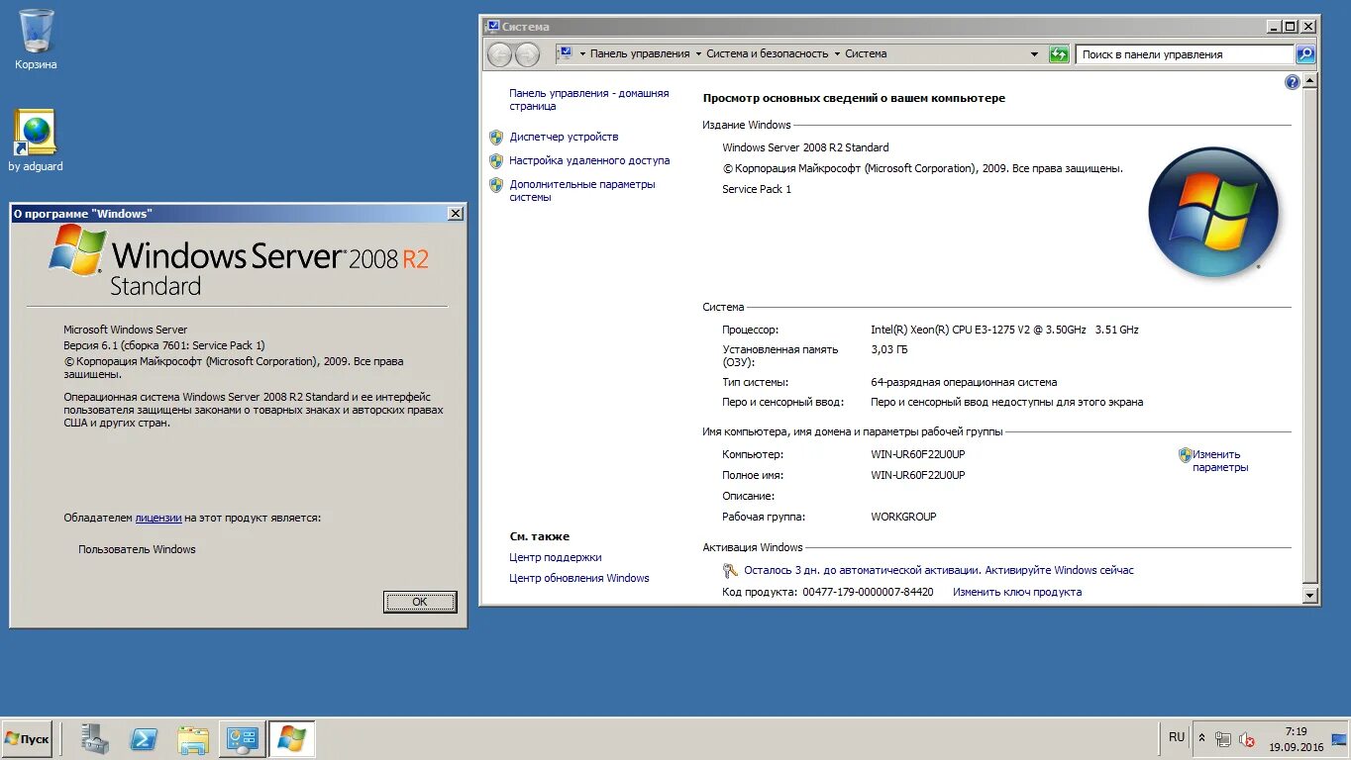The image size is (1351, 760).
Task: Go forward in the System window
Action: [527, 54]
